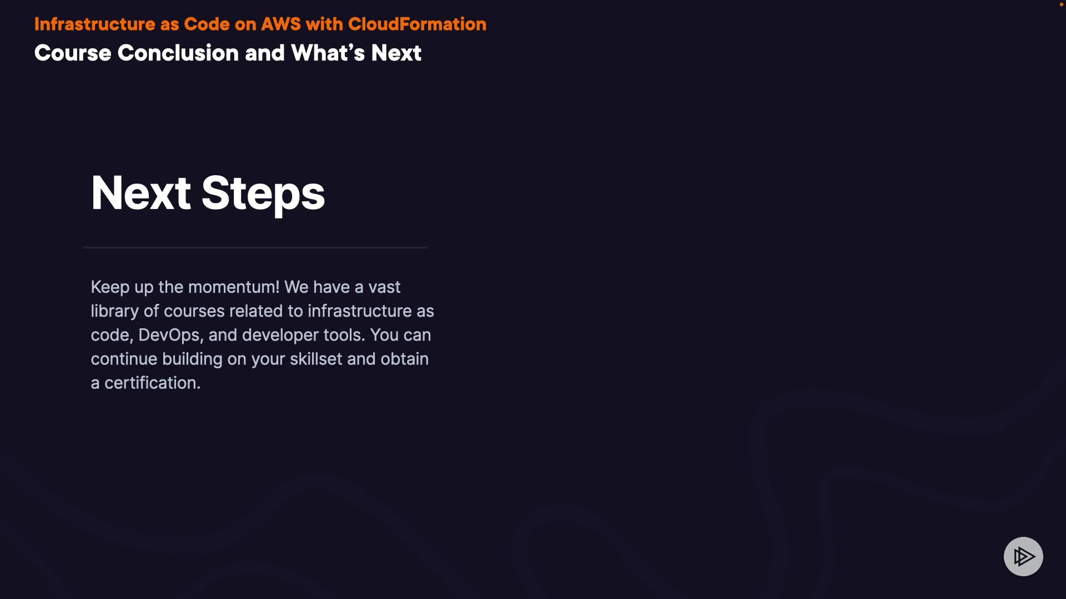
Task: Click 'What's Next' in the white subtitle
Action: [x=356, y=53]
